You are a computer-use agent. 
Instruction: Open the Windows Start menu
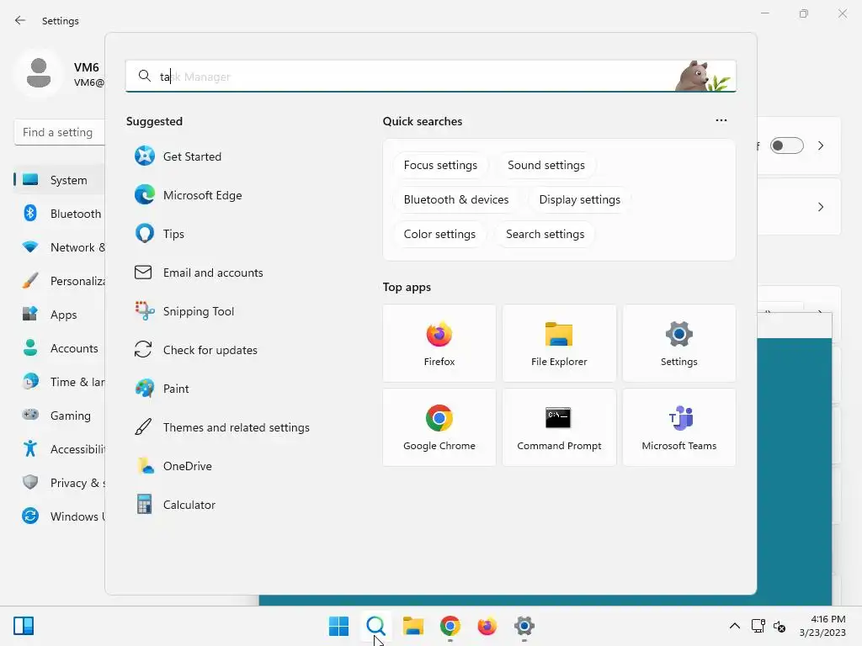coord(338,626)
